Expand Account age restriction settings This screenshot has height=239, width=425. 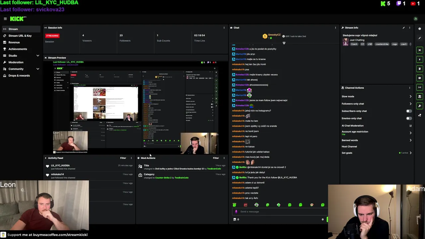(x=410, y=133)
